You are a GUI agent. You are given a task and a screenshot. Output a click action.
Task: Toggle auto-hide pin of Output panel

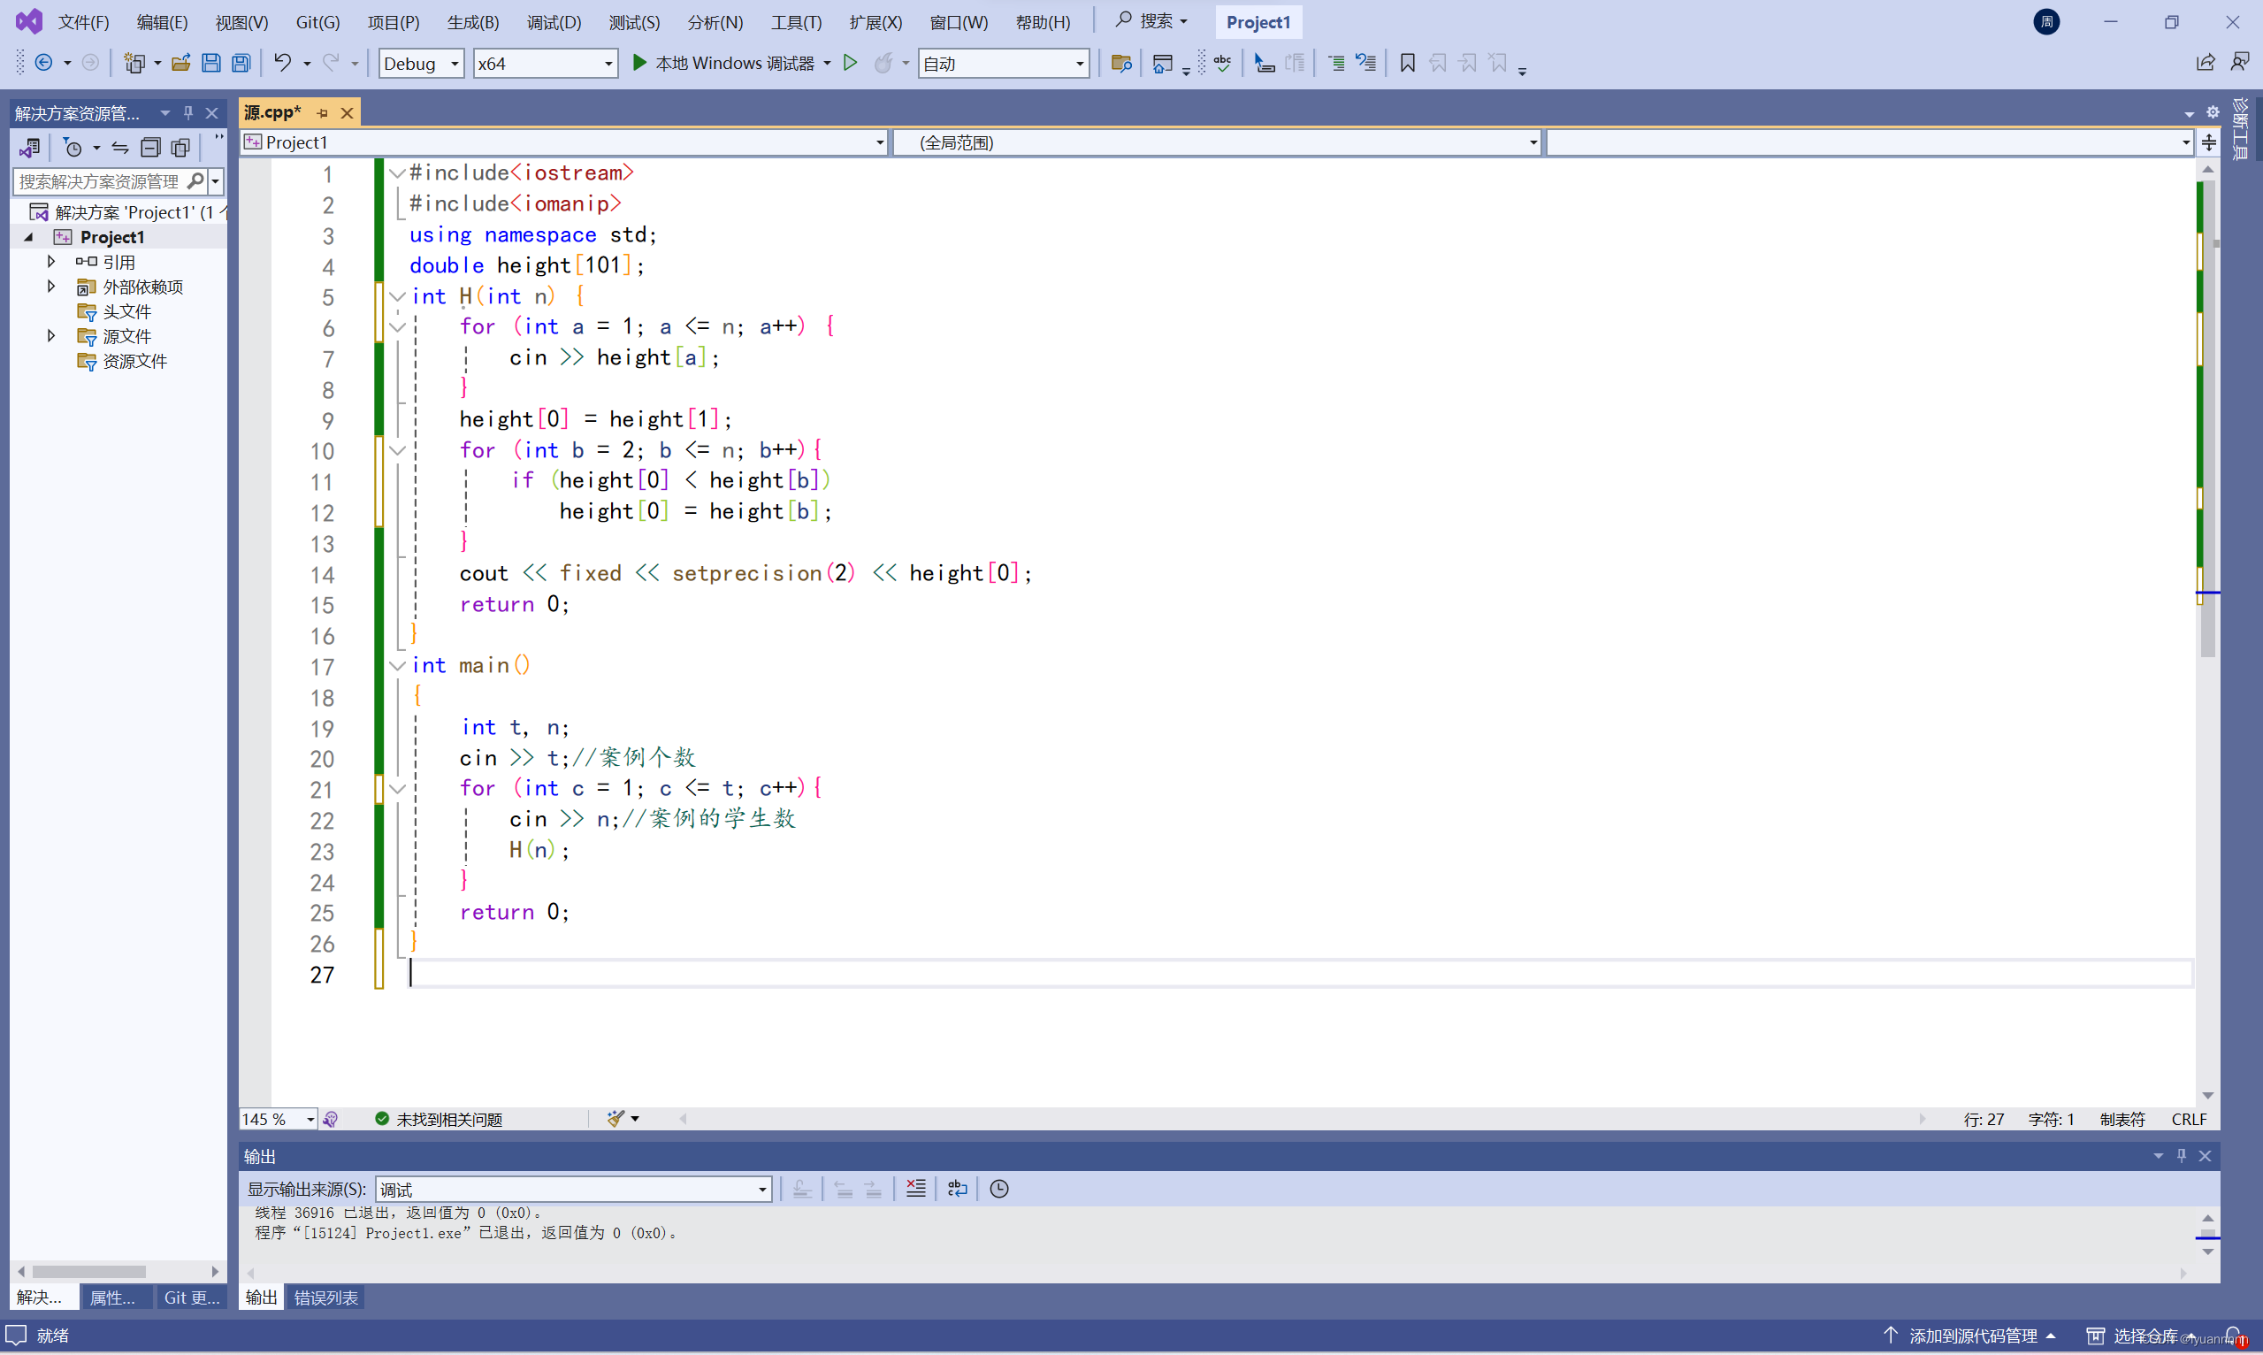(2181, 1155)
